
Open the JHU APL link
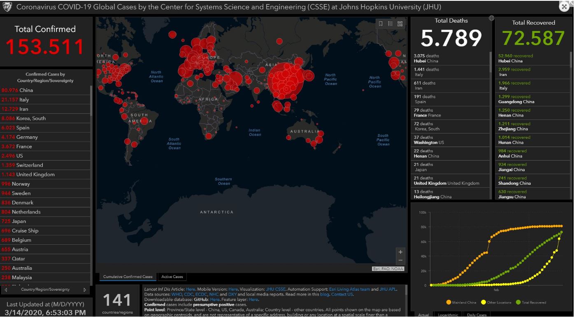388,289
